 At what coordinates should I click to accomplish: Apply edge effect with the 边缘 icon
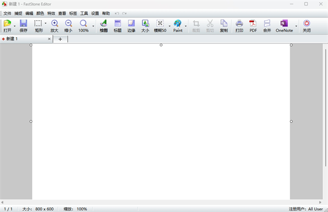point(131,26)
